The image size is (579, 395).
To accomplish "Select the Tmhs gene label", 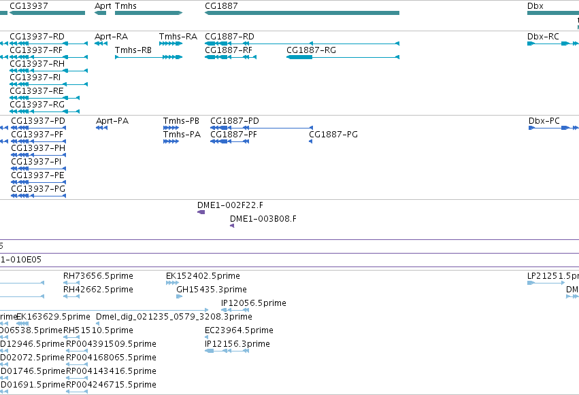I will [x=126, y=6].
